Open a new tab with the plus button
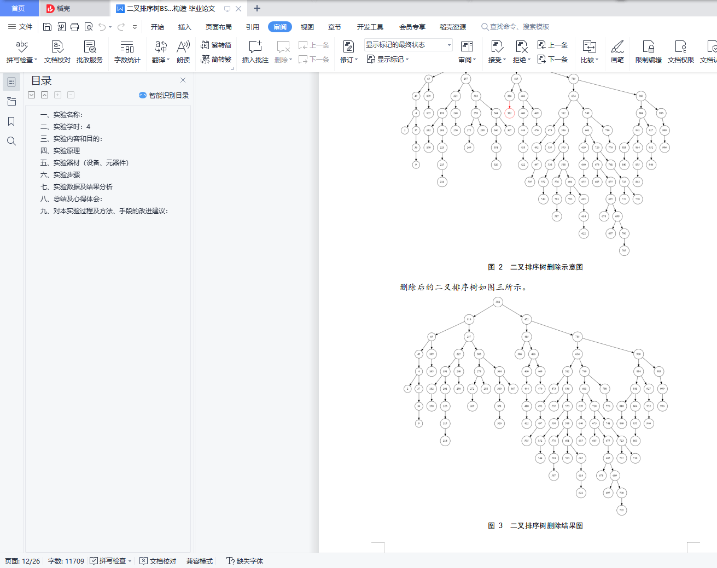This screenshot has width=717, height=568. click(x=257, y=8)
